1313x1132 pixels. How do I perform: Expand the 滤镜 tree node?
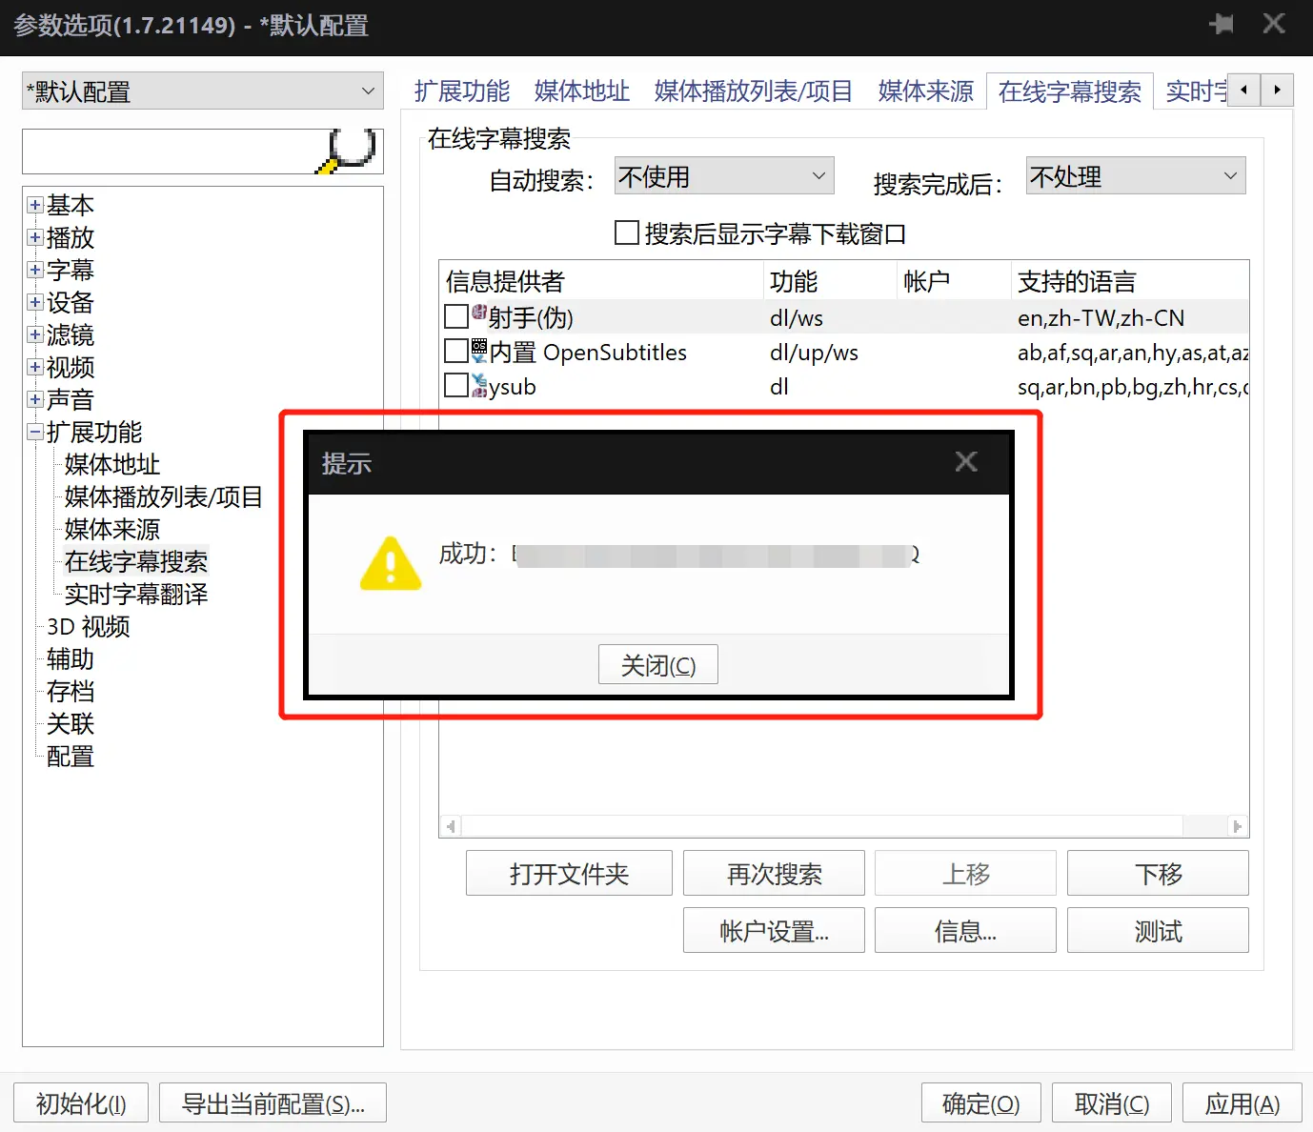[x=35, y=334]
